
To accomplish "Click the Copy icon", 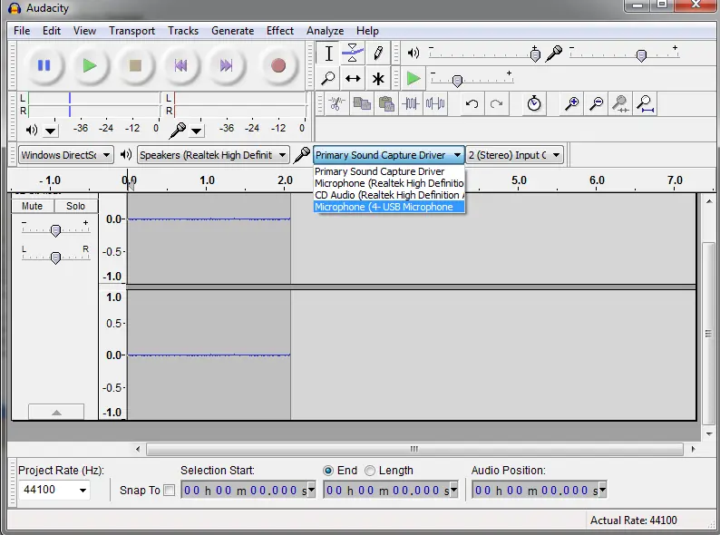I will click(x=362, y=103).
